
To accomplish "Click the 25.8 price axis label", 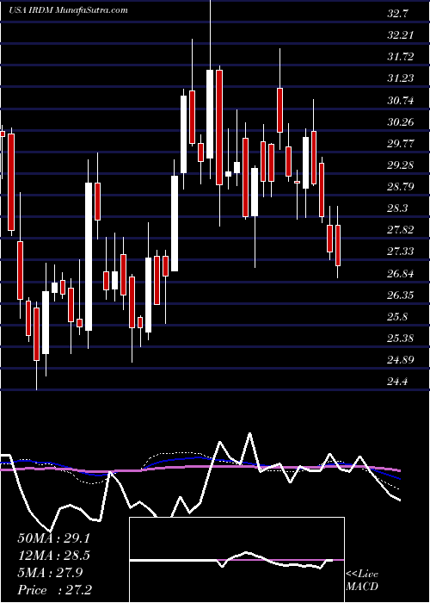I will click(398, 317).
